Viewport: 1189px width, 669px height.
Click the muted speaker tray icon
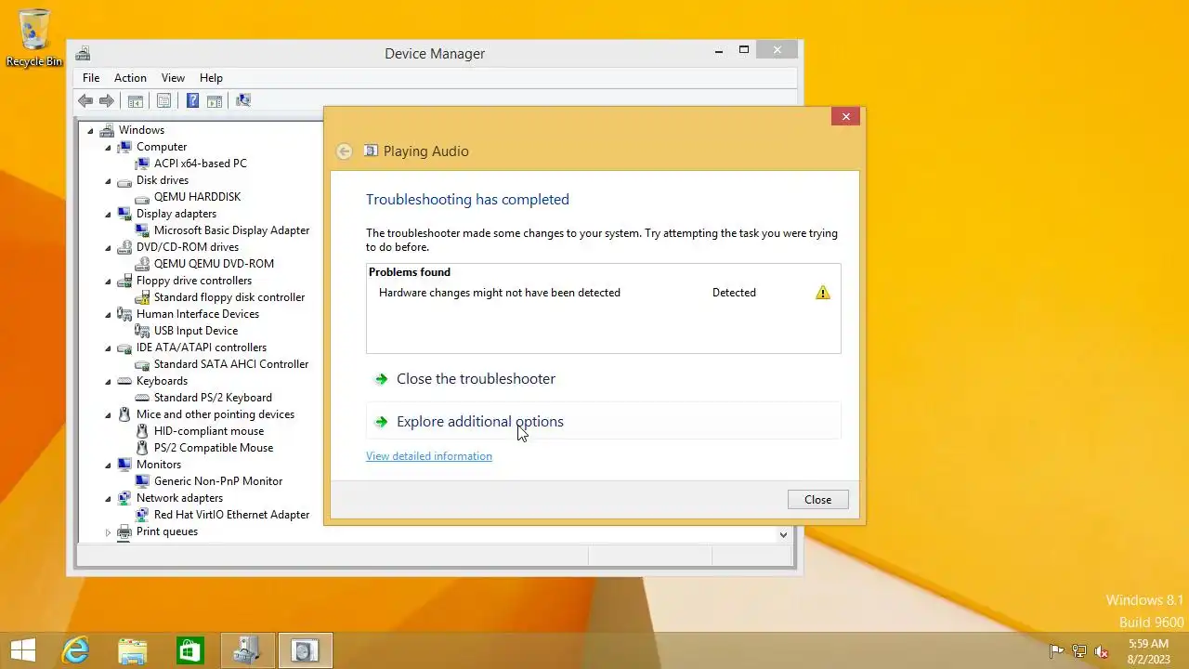tap(1102, 651)
